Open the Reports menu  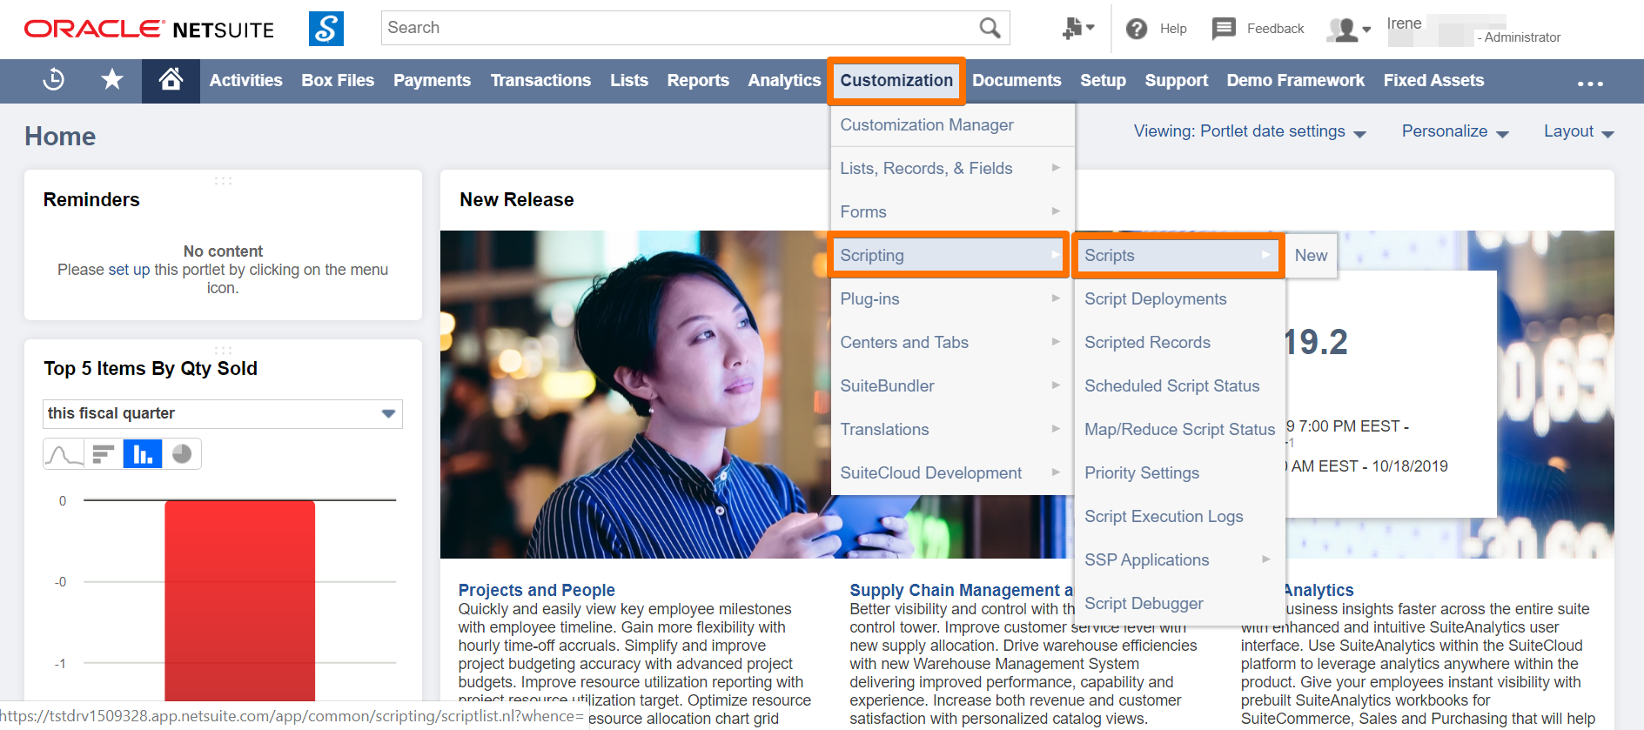tap(698, 81)
